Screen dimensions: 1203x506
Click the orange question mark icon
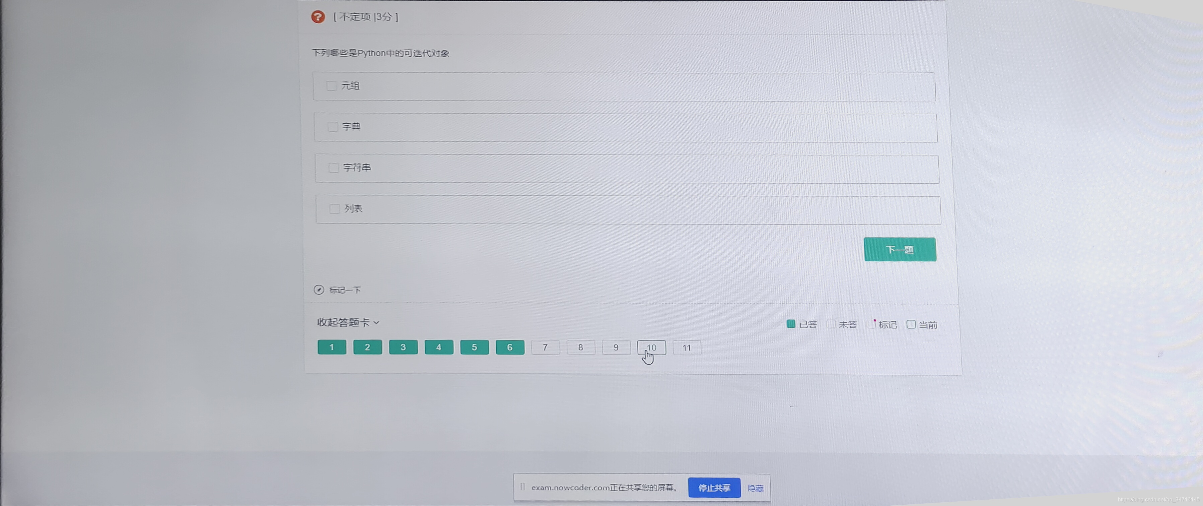317,17
